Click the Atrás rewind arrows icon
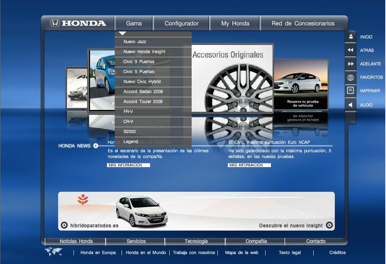Viewport: 386px width, 264px height. coord(351,50)
